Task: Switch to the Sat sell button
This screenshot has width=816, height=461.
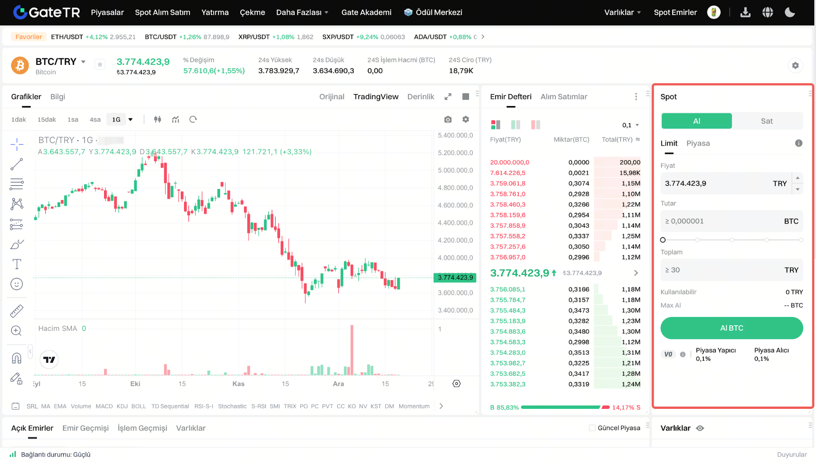Action: tap(766, 121)
